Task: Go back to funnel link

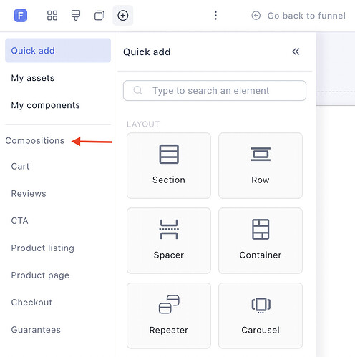Action: coord(298,16)
